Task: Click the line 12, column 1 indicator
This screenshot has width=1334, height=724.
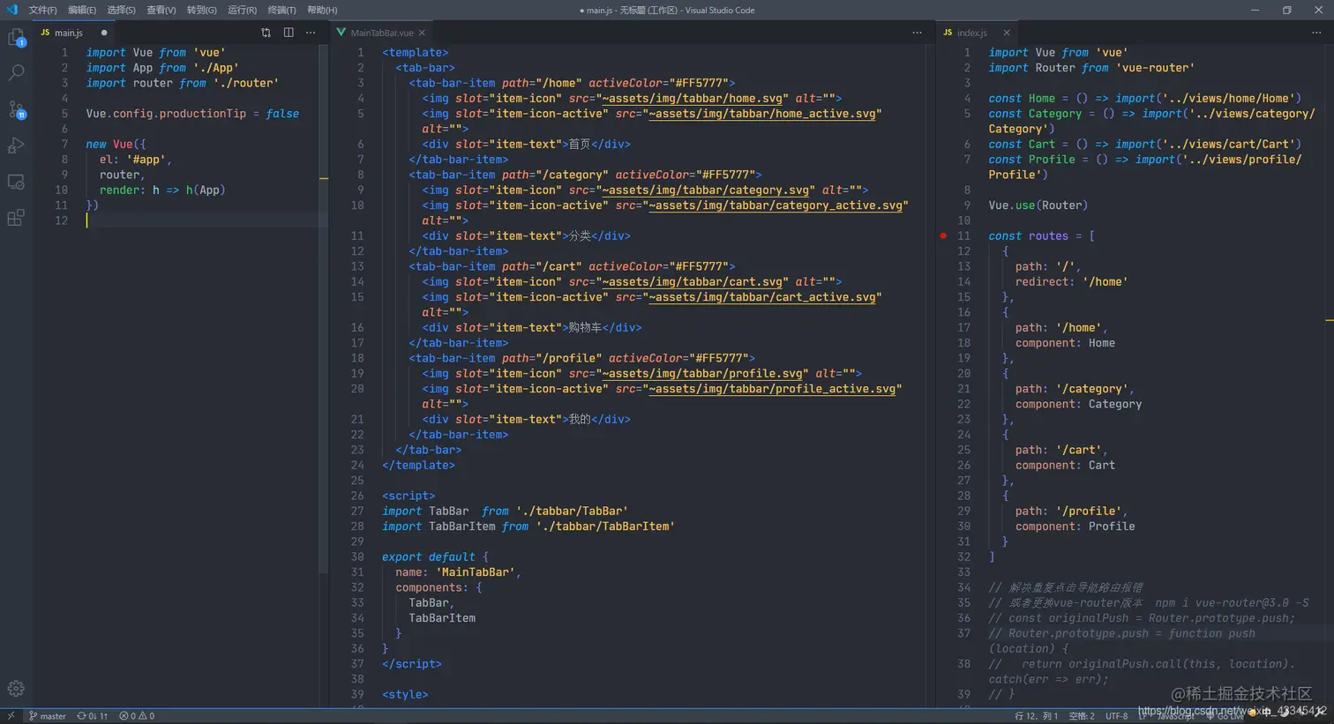Action: click(x=1036, y=716)
